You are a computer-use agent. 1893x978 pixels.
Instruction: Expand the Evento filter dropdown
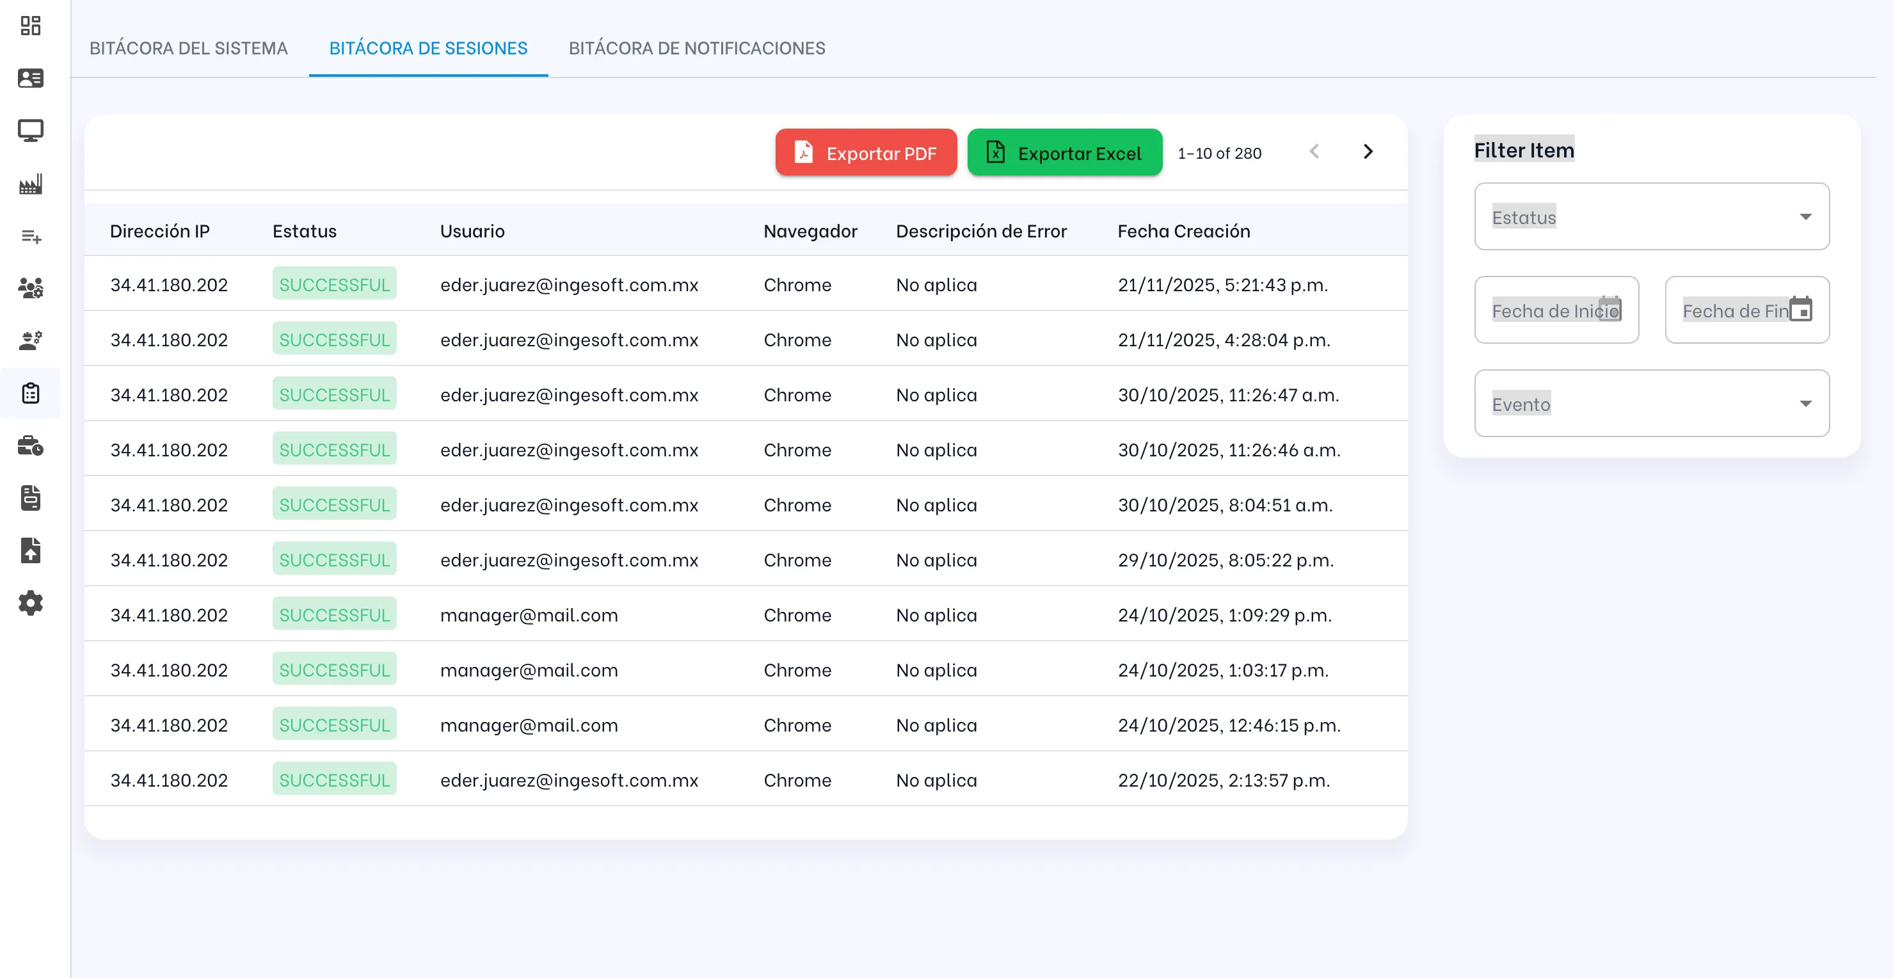[1651, 403]
